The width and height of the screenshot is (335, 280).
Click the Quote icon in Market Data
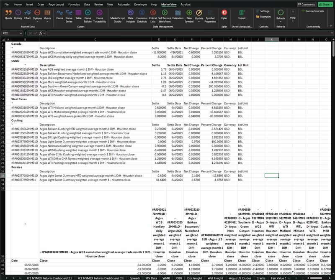(8, 15)
